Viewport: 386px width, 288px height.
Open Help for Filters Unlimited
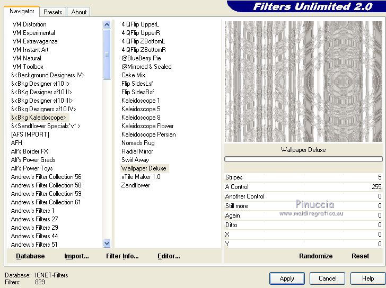click(x=368, y=278)
